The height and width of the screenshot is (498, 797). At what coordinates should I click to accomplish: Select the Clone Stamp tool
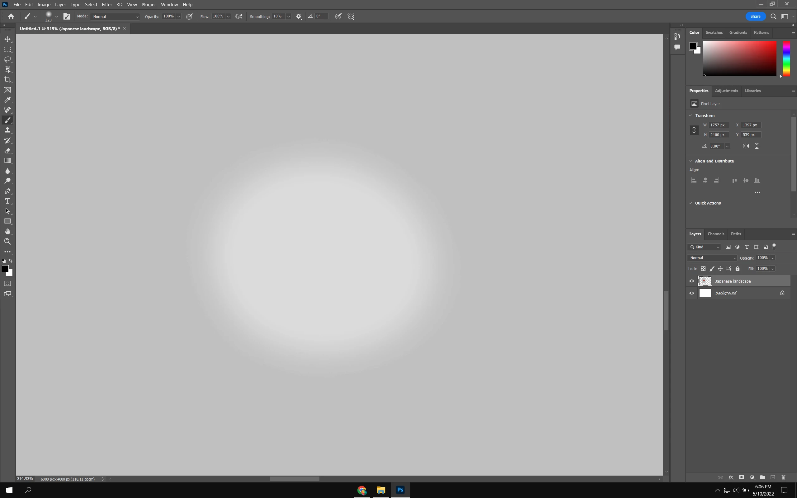(7, 130)
